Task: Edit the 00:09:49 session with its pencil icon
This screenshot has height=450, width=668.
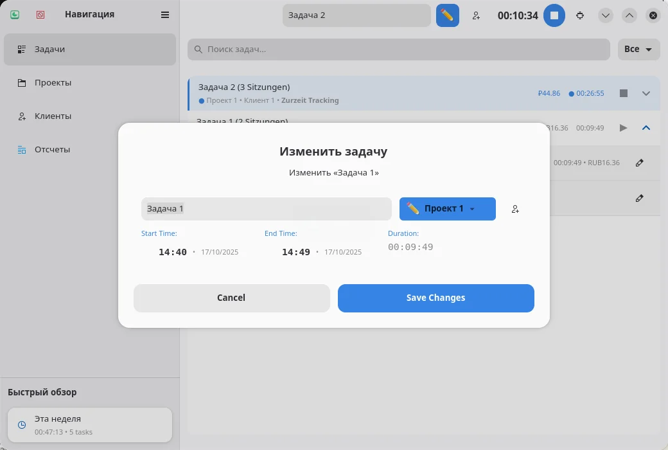Action: (x=639, y=163)
